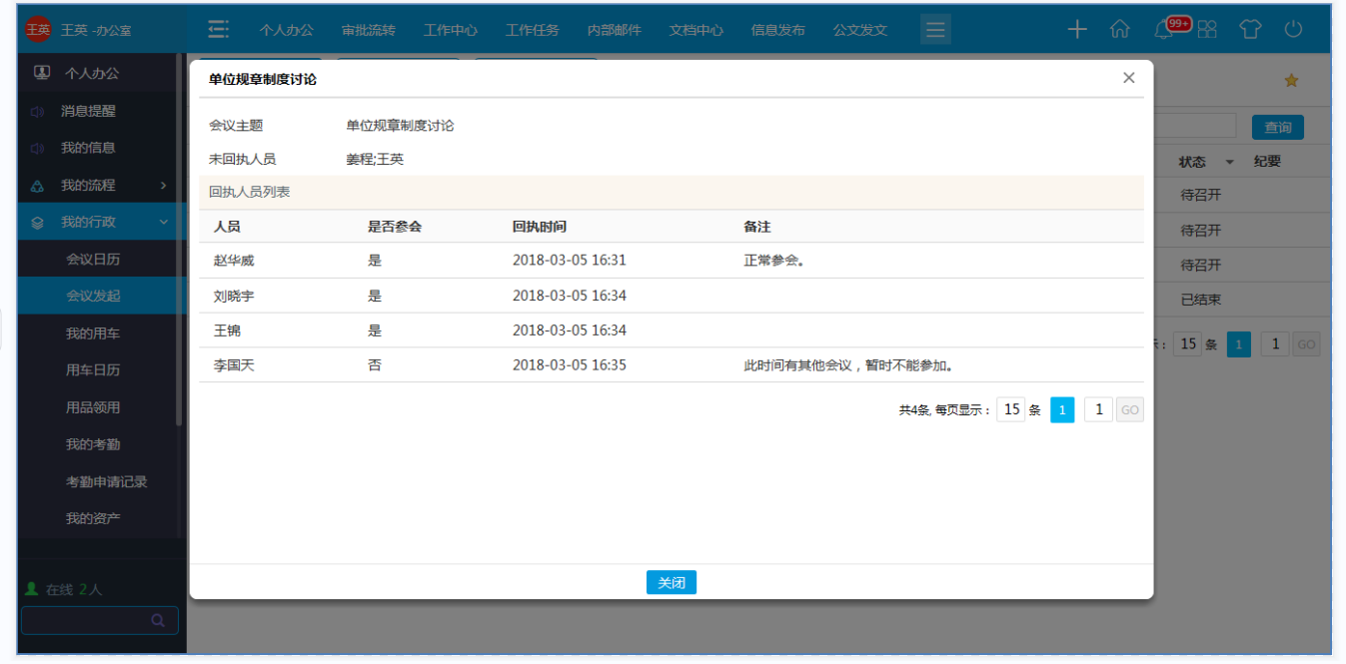The width and height of the screenshot is (1346, 664).
Task: Open 会议日历 in the sidebar
Action: pyautogui.click(x=93, y=260)
